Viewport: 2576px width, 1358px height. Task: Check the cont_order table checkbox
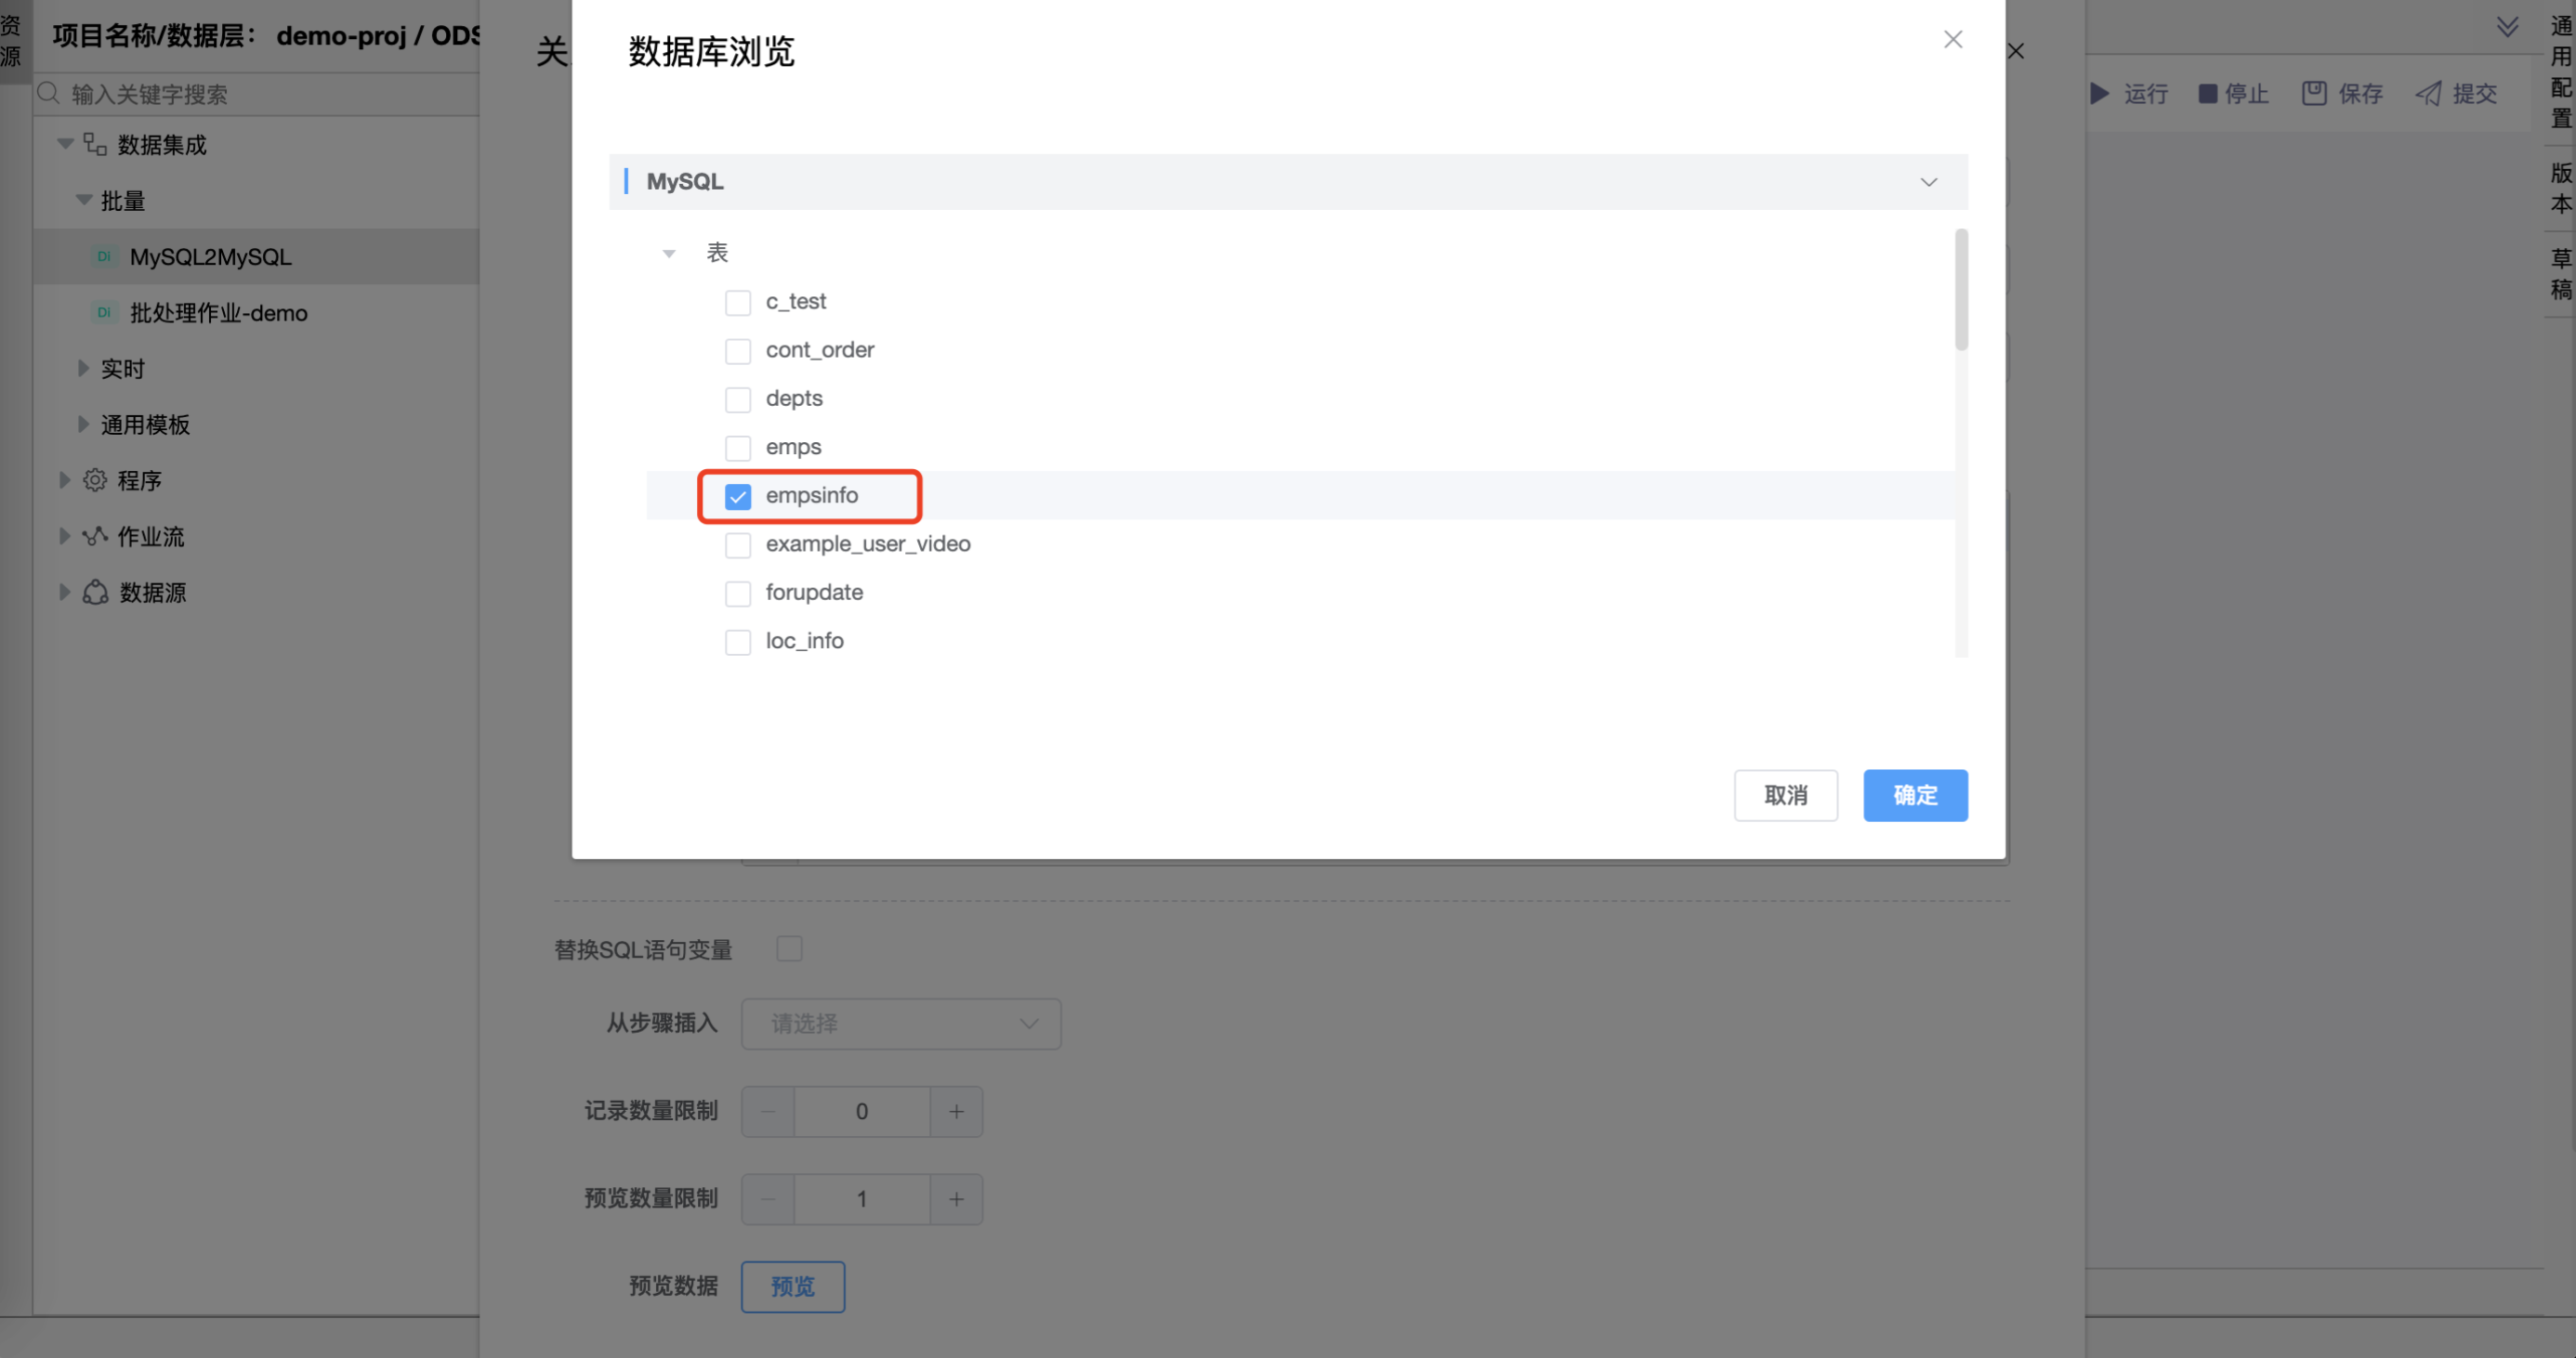point(738,351)
